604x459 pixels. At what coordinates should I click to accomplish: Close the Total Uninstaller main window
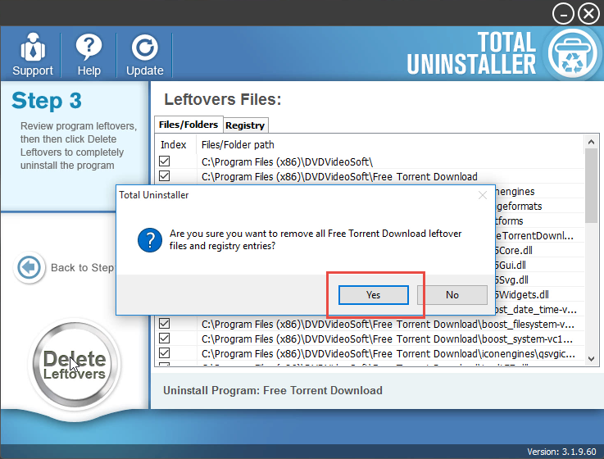(588, 14)
